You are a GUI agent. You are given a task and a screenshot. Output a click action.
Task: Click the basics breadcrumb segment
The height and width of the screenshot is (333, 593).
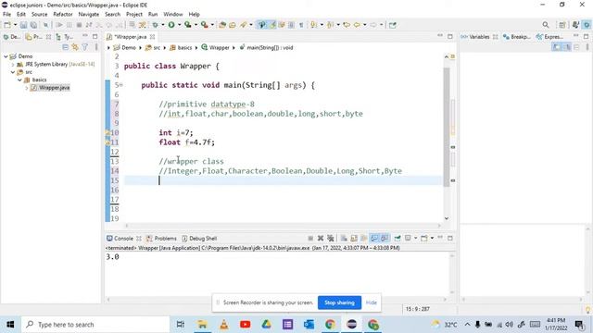(x=181, y=47)
